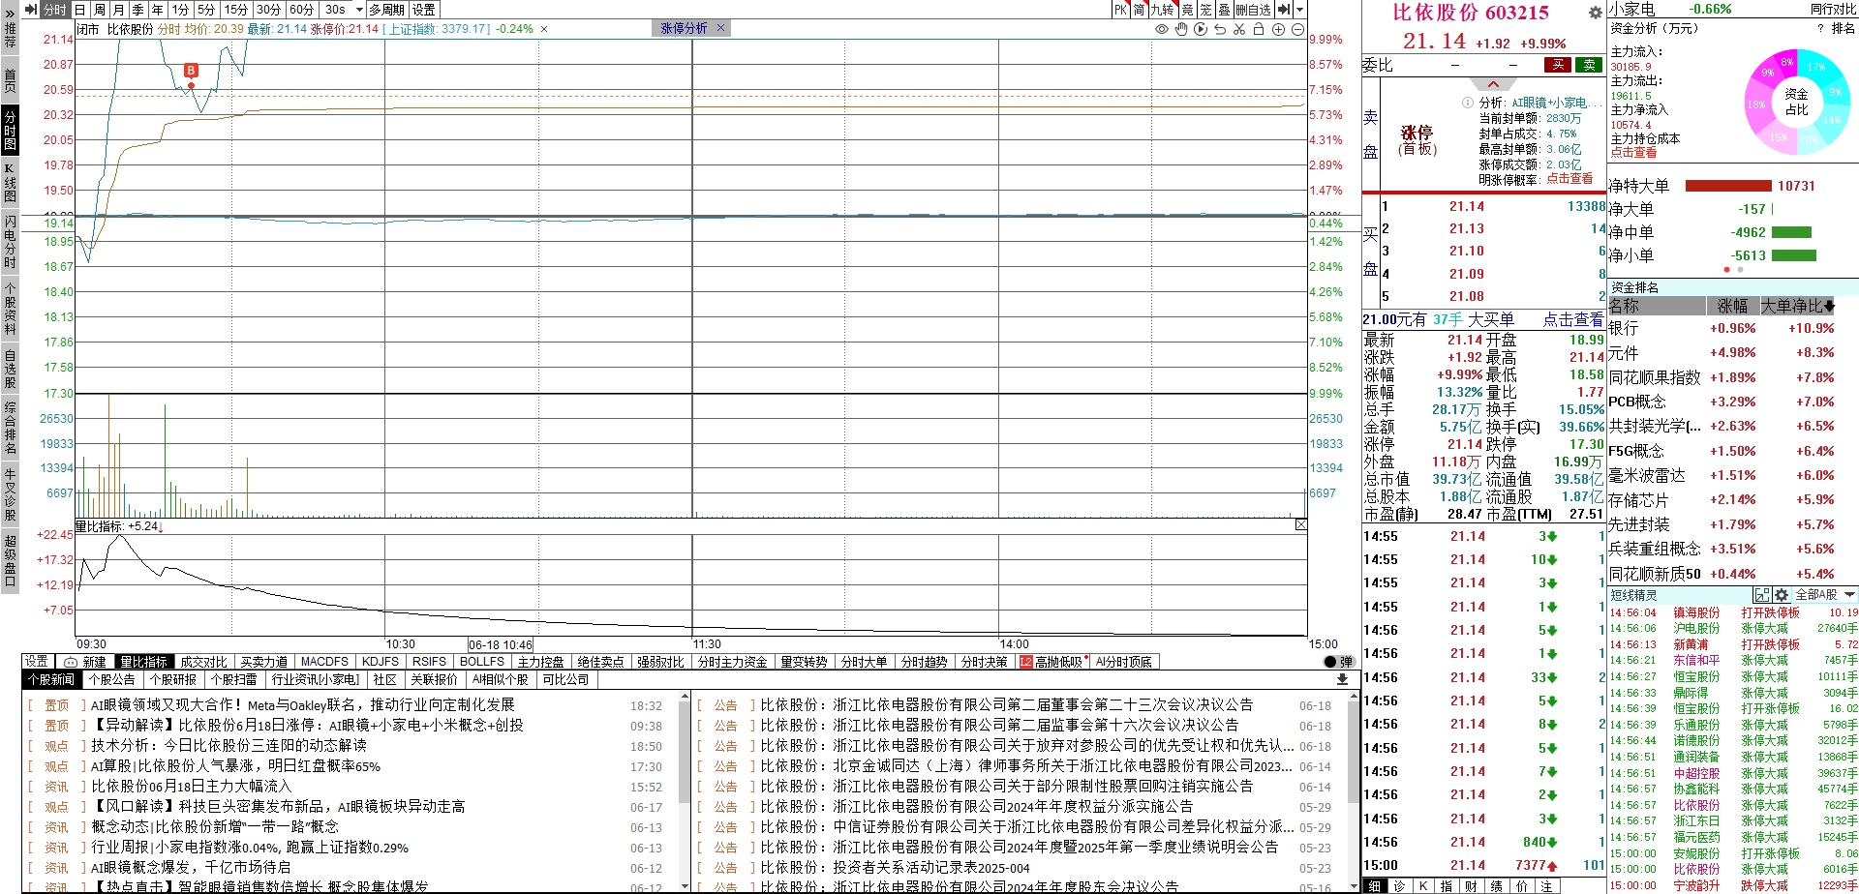Click 点击查看 under 主力持仓成本
The height and width of the screenshot is (894, 1859).
coord(1633,153)
